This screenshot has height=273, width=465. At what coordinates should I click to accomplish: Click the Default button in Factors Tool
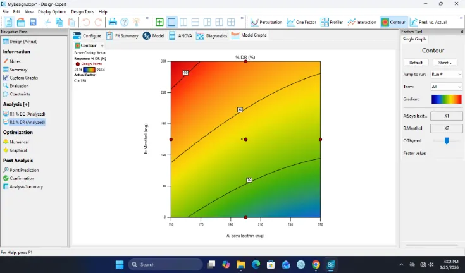pyautogui.click(x=416, y=63)
